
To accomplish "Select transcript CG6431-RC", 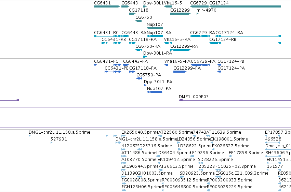I will tap(108, 36).
